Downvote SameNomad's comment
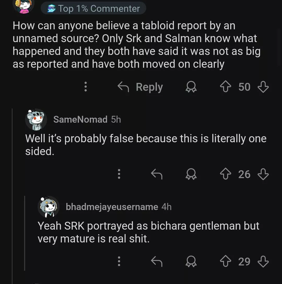This screenshot has width=282, height=284. 263,174
